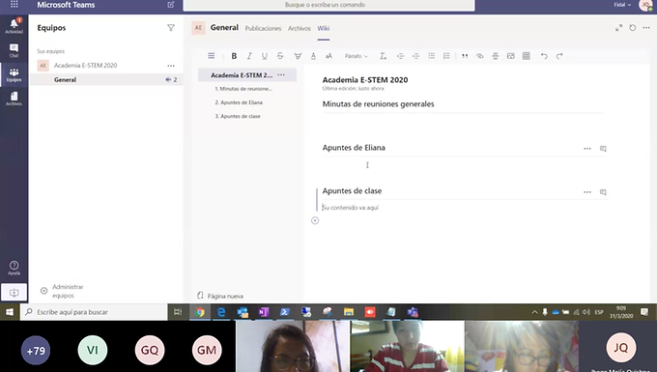The width and height of the screenshot is (657, 372).
Task: Go to Minutas de reuniones in wiki outline
Action: point(243,89)
